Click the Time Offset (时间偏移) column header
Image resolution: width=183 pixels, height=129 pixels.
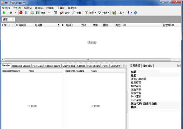[21, 25]
